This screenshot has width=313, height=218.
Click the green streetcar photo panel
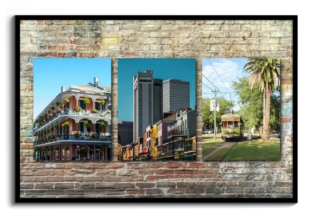tap(241, 109)
